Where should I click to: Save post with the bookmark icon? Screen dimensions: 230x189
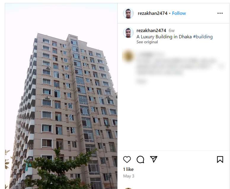(220, 160)
